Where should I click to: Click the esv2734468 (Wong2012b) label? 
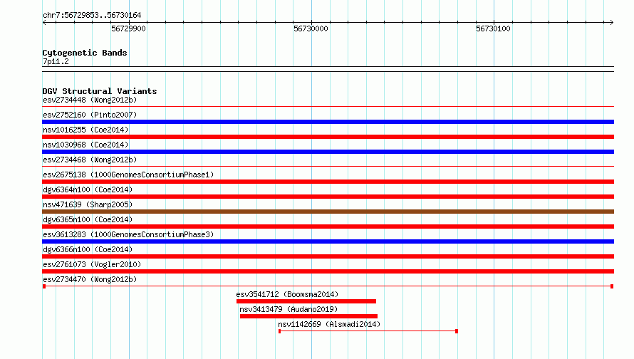pyautogui.click(x=90, y=160)
